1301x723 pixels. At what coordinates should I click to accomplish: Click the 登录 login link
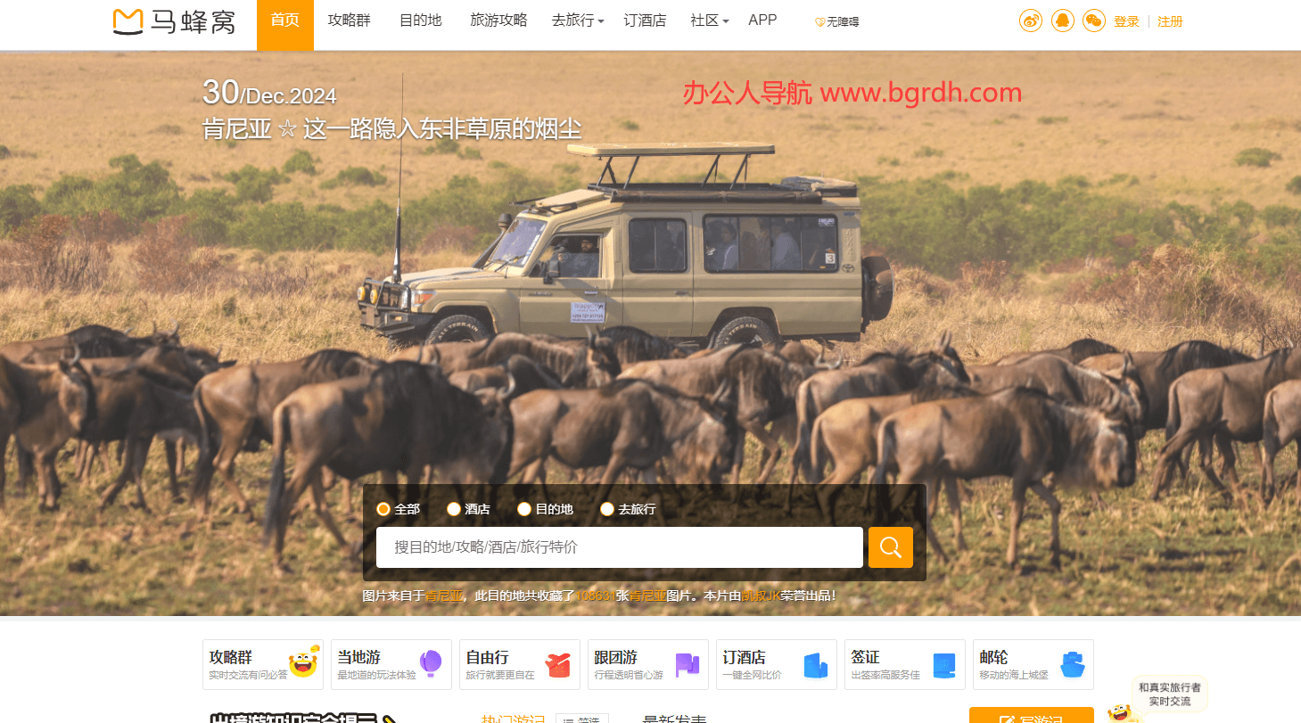(x=1126, y=21)
